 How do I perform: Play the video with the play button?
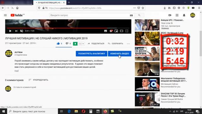click(10, 31)
